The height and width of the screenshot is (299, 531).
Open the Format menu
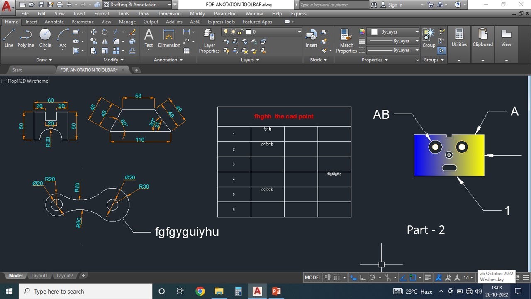102,13
